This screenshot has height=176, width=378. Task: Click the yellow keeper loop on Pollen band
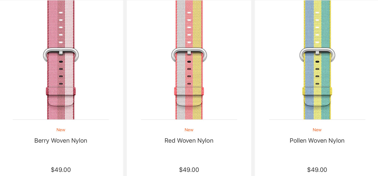317,91
